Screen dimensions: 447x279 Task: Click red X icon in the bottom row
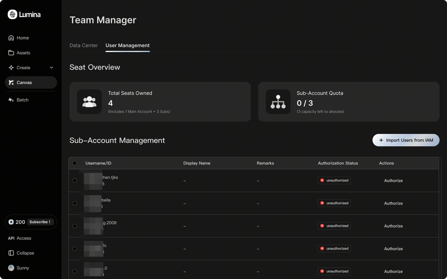pyautogui.click(x=322, y=271)
